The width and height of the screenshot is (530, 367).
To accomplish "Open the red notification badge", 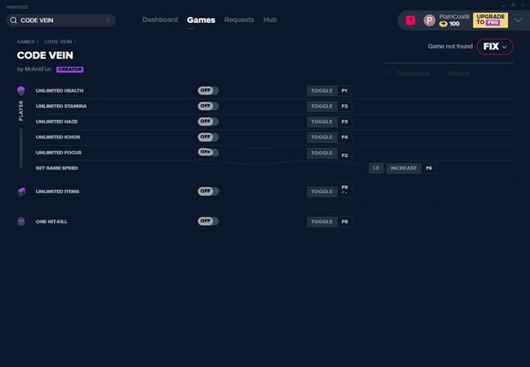I will [x=411, y=20].
